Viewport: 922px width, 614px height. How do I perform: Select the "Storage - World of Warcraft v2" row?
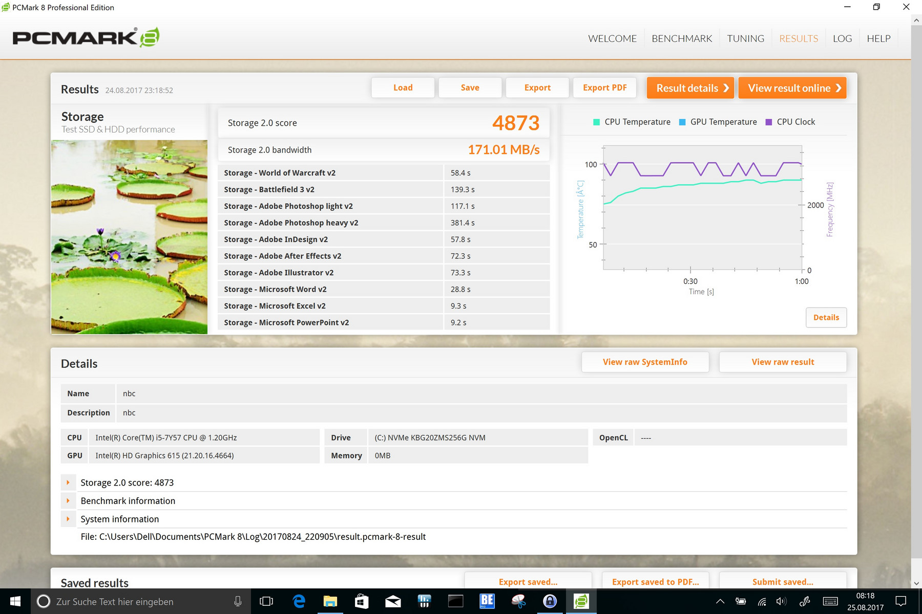click(384, 173)
